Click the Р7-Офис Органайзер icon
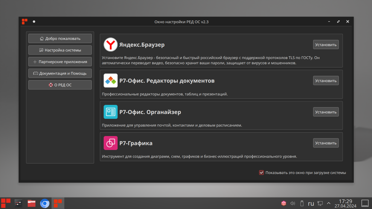The image size is (372, 209). (111, 112)
